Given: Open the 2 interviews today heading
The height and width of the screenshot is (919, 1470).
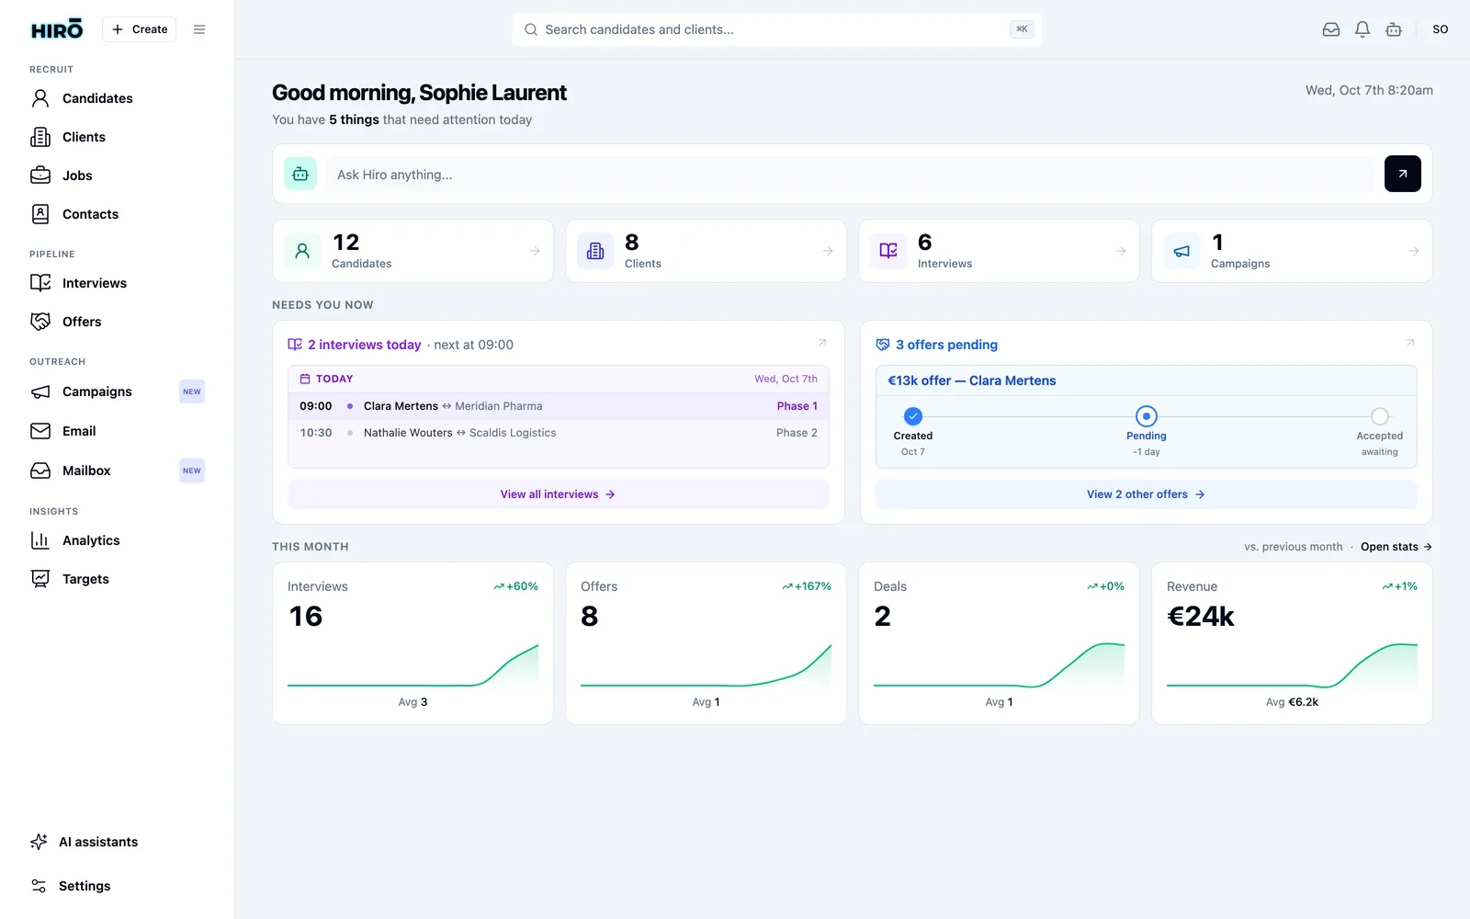Looking at the screenshot, I should (x=364, y=345).
